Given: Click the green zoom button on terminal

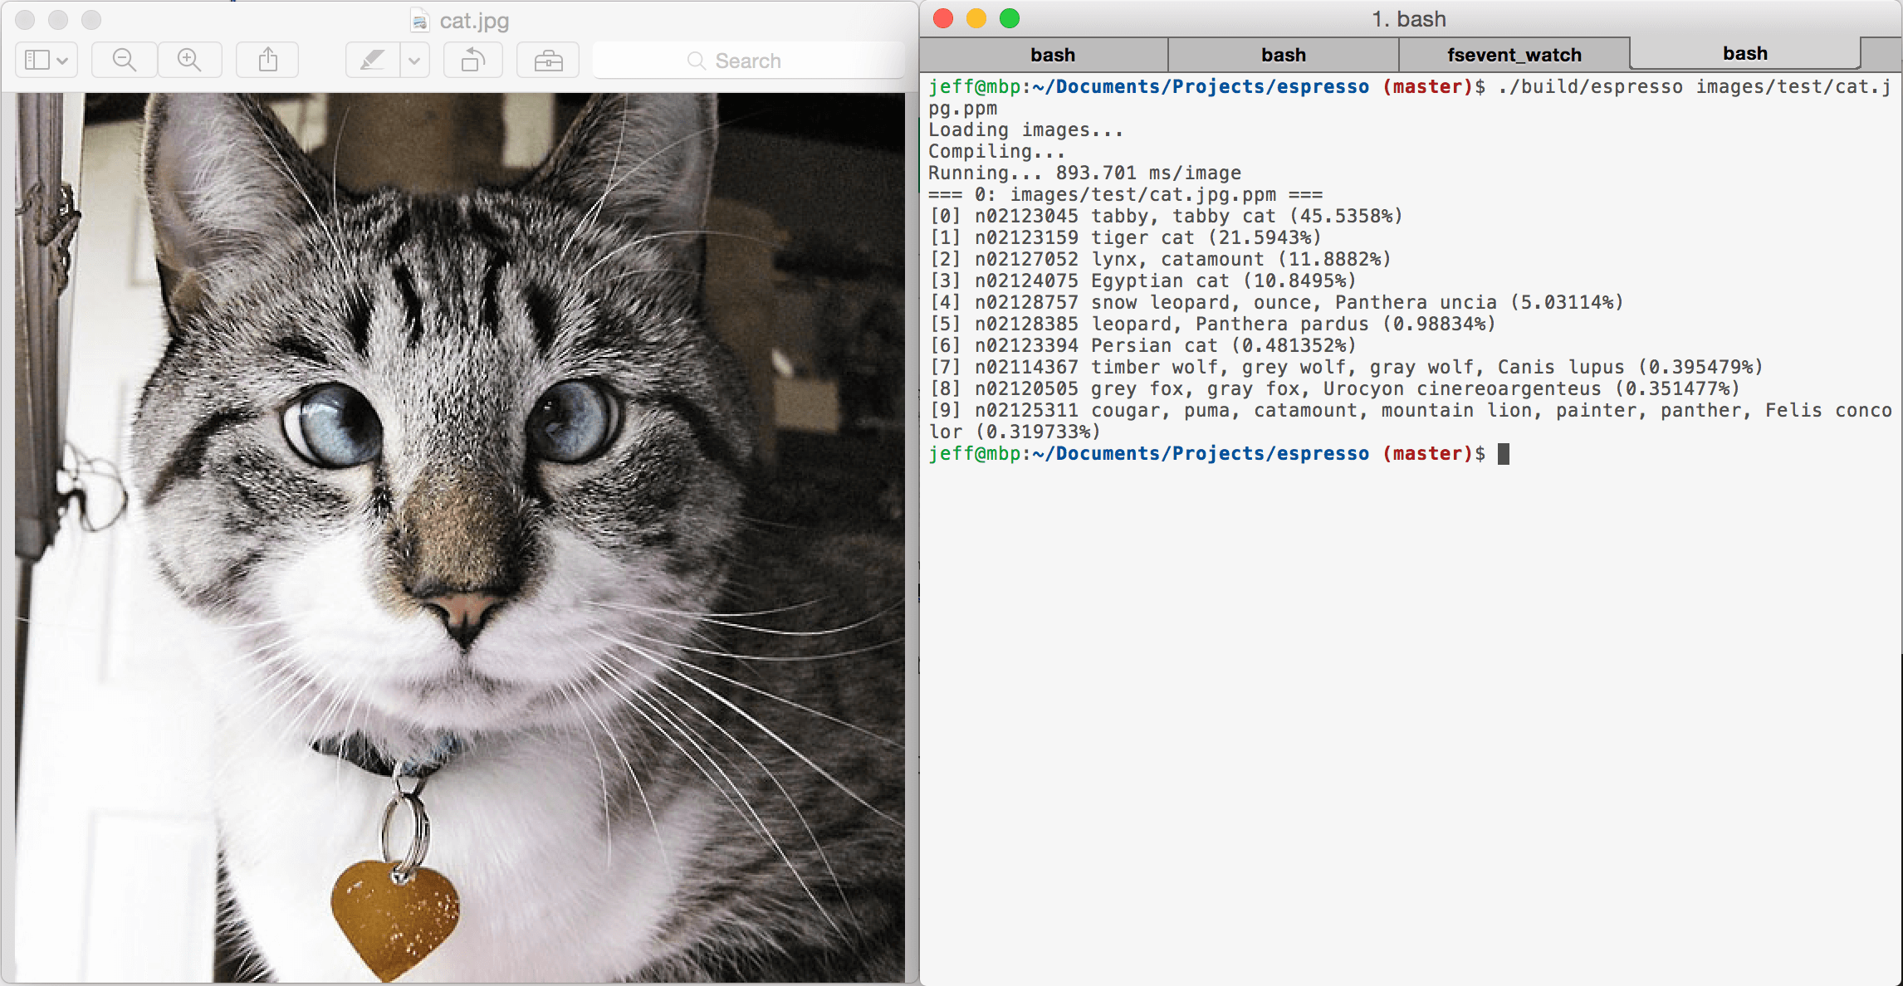Looking at the screenshot, I should coord(1009,18).
